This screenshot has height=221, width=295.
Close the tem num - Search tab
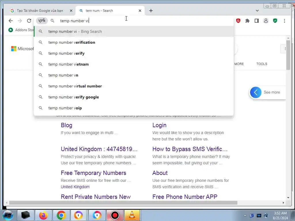[x=140, y=11]
